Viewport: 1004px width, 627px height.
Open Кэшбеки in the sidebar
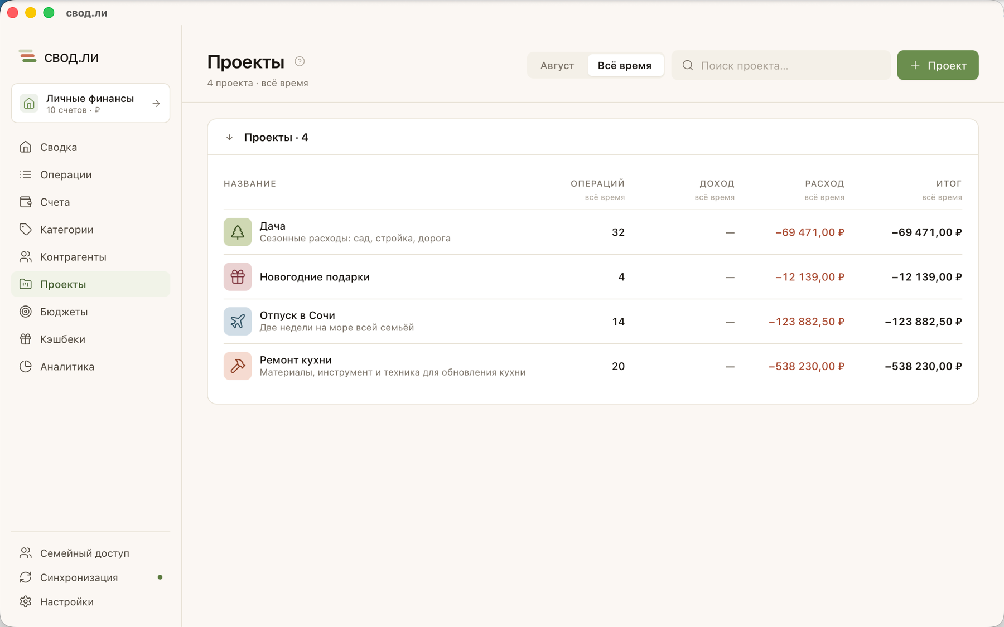pyautogui.click(x=90, y=339)
